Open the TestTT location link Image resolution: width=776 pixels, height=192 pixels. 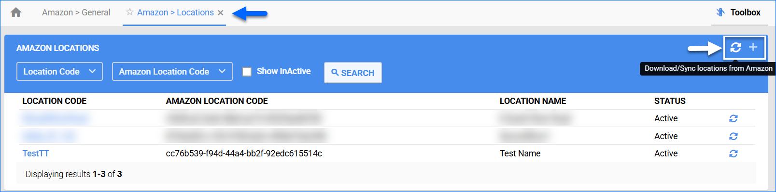36,154
